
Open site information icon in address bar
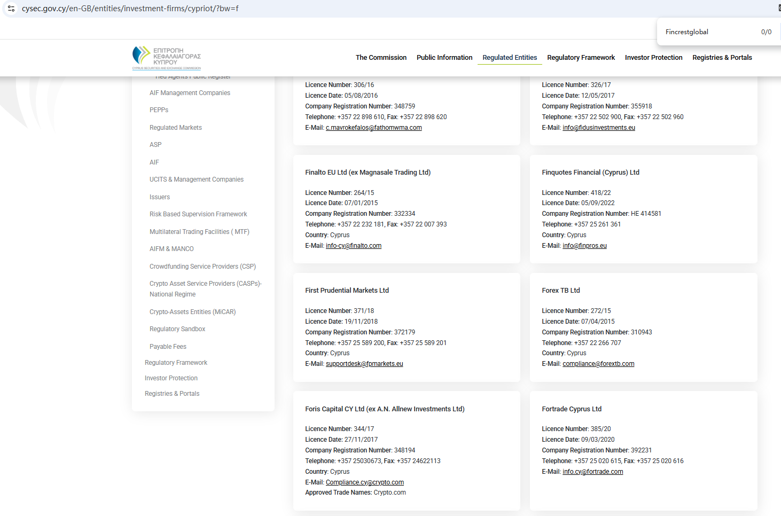11,9
